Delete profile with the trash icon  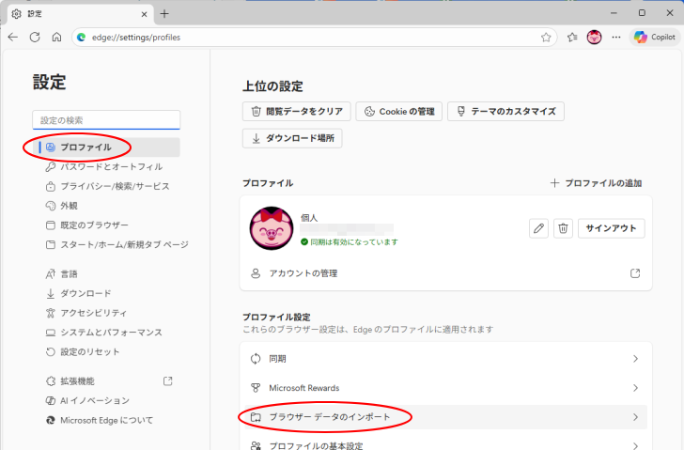563,228
